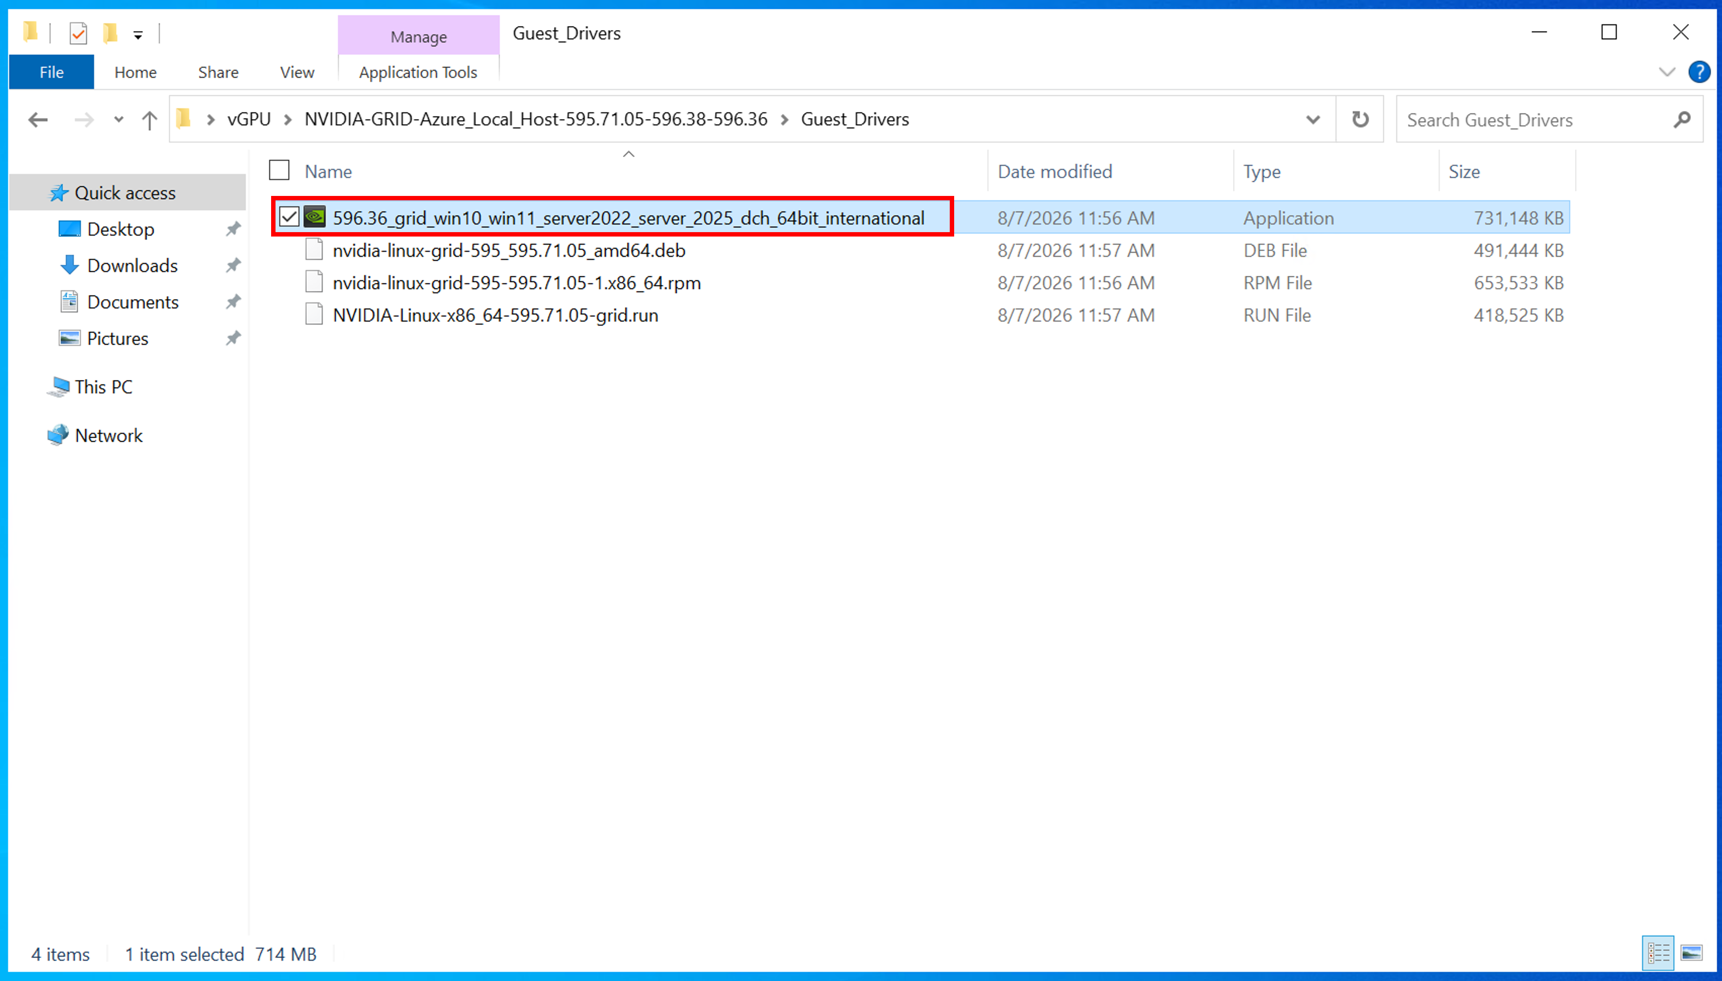This screenshot has width=1722, height=981.
Task: Click the pin icon next to Pictures
Action: tap(233, 338)
